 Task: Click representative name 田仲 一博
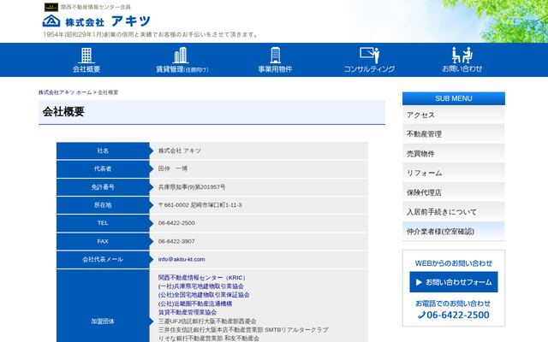tap(173, 169)
